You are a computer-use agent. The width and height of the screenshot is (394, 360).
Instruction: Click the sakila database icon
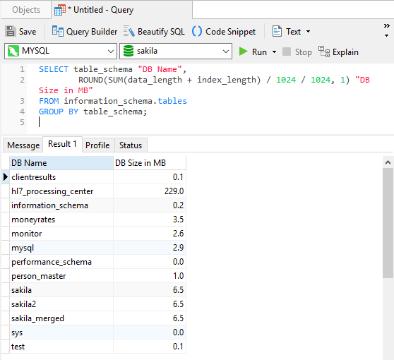coord(129,51)
